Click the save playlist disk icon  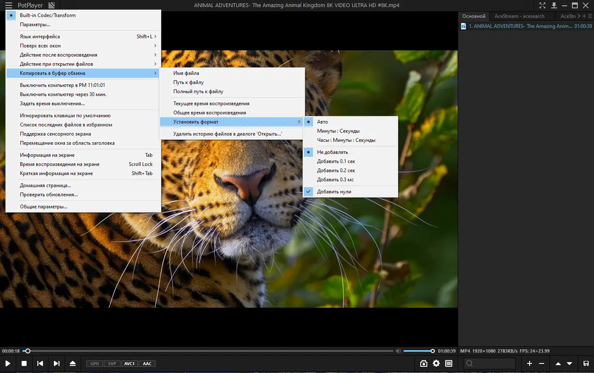tap(586, 363)
